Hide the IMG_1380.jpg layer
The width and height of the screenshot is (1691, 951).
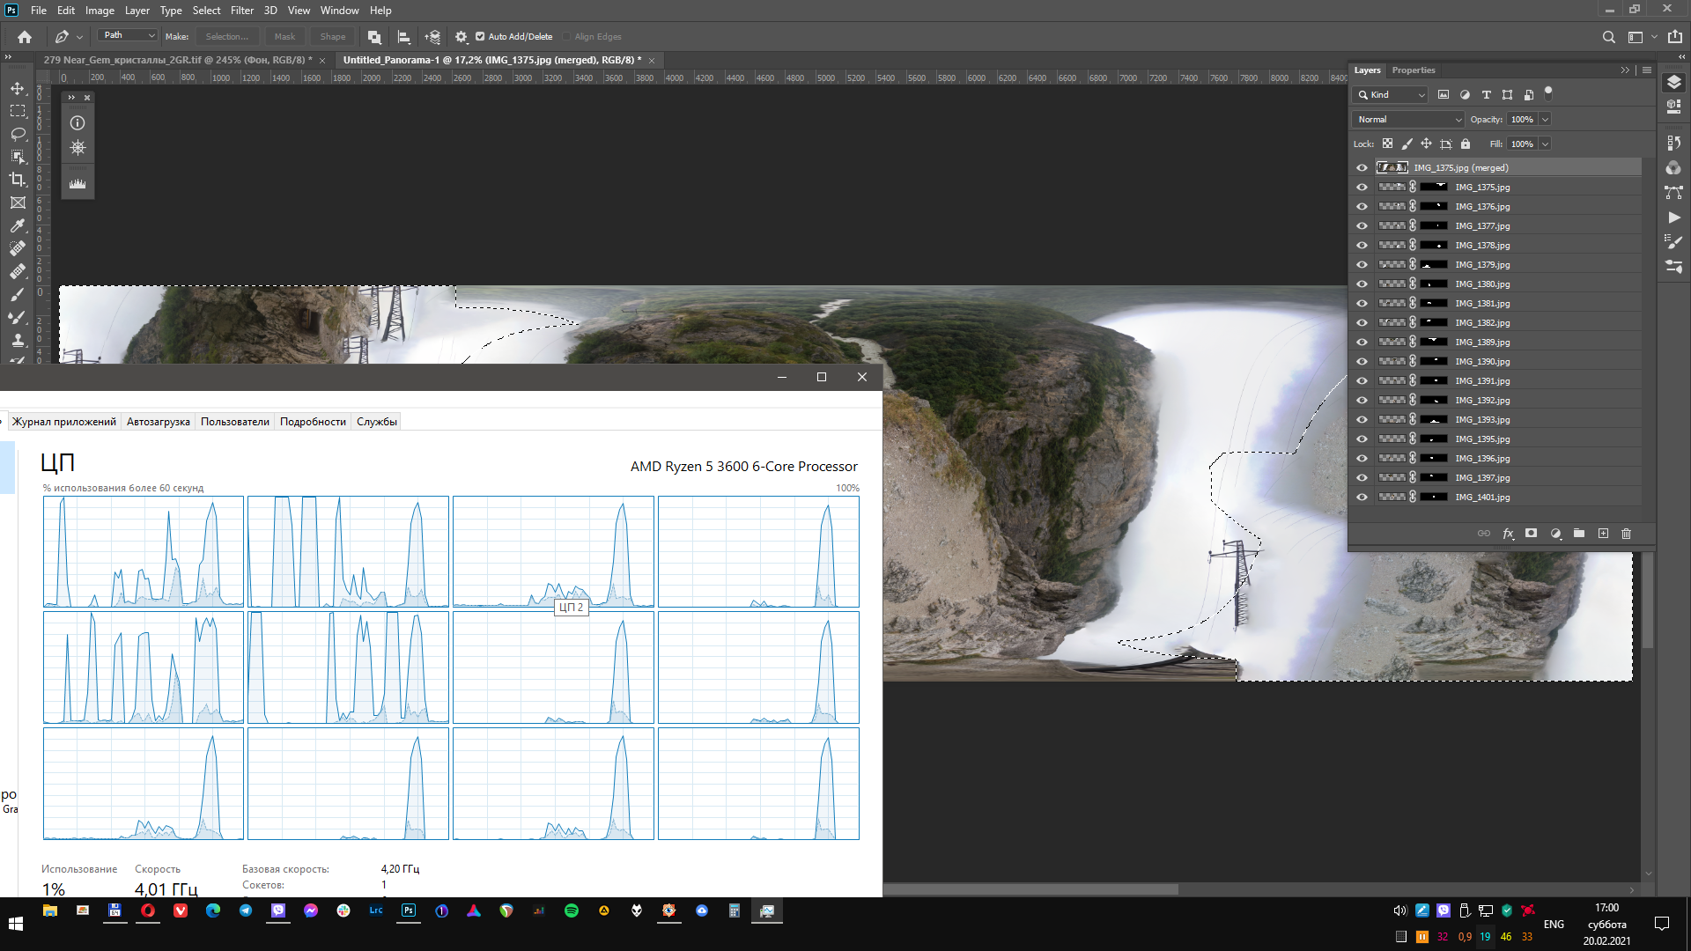(x=1362, y=284)
